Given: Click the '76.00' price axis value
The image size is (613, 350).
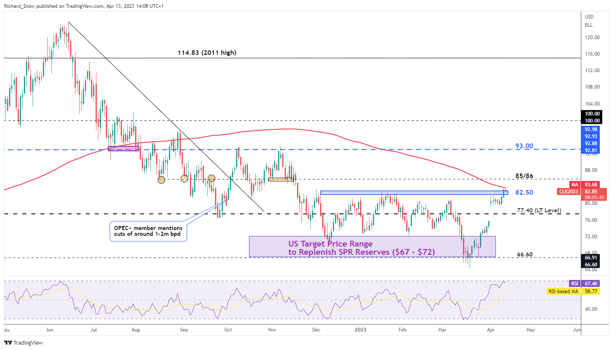Looking at the screenshot, I should click(591, 220).
